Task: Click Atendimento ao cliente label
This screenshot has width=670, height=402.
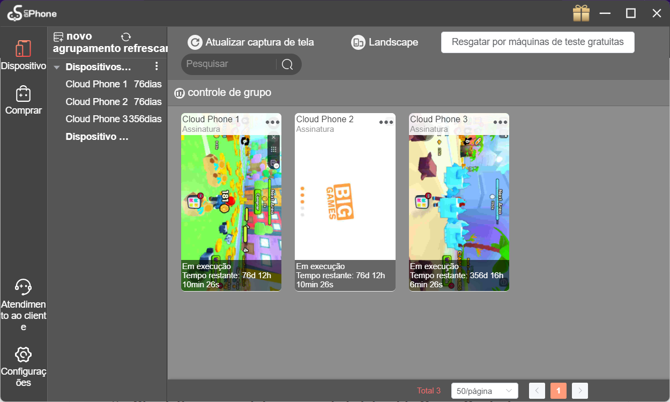Action: pyautogui.click(x=24, y=316)
